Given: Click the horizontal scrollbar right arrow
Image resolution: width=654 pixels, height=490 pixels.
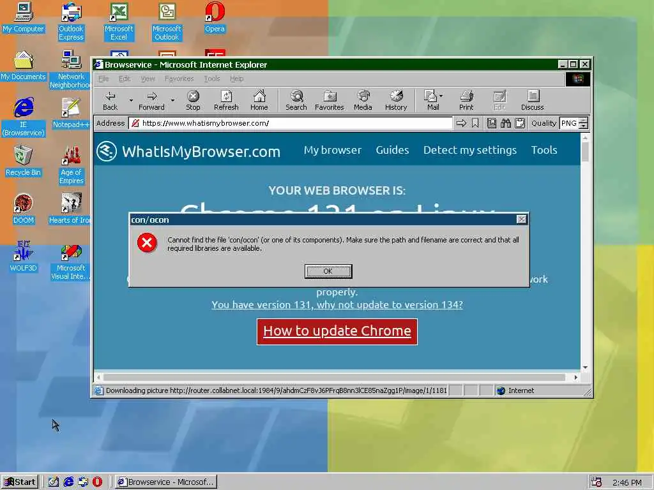Looking at the screenshot, I should point(576,378).
